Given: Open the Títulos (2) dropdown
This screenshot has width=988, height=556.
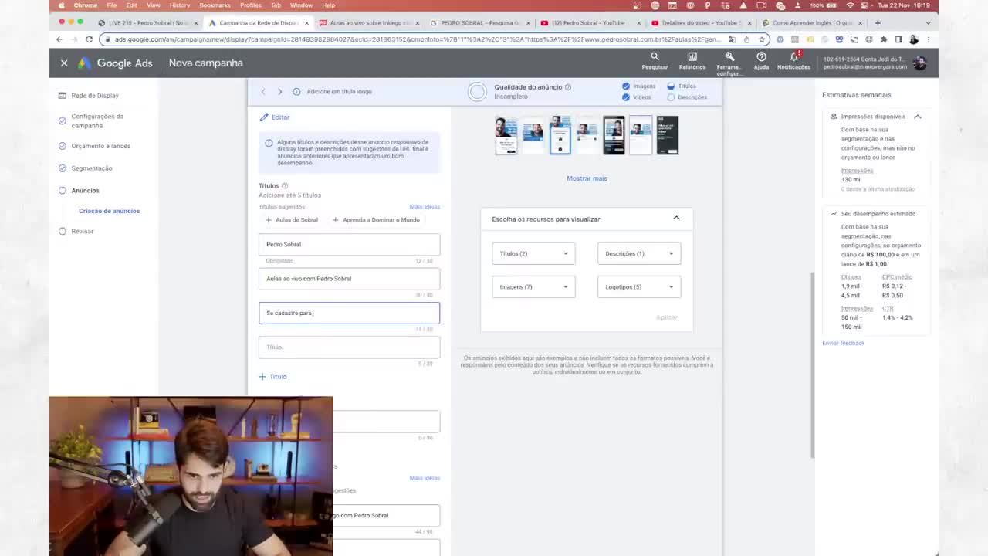Looking at the screenshot, I should (x=533, y=253).
